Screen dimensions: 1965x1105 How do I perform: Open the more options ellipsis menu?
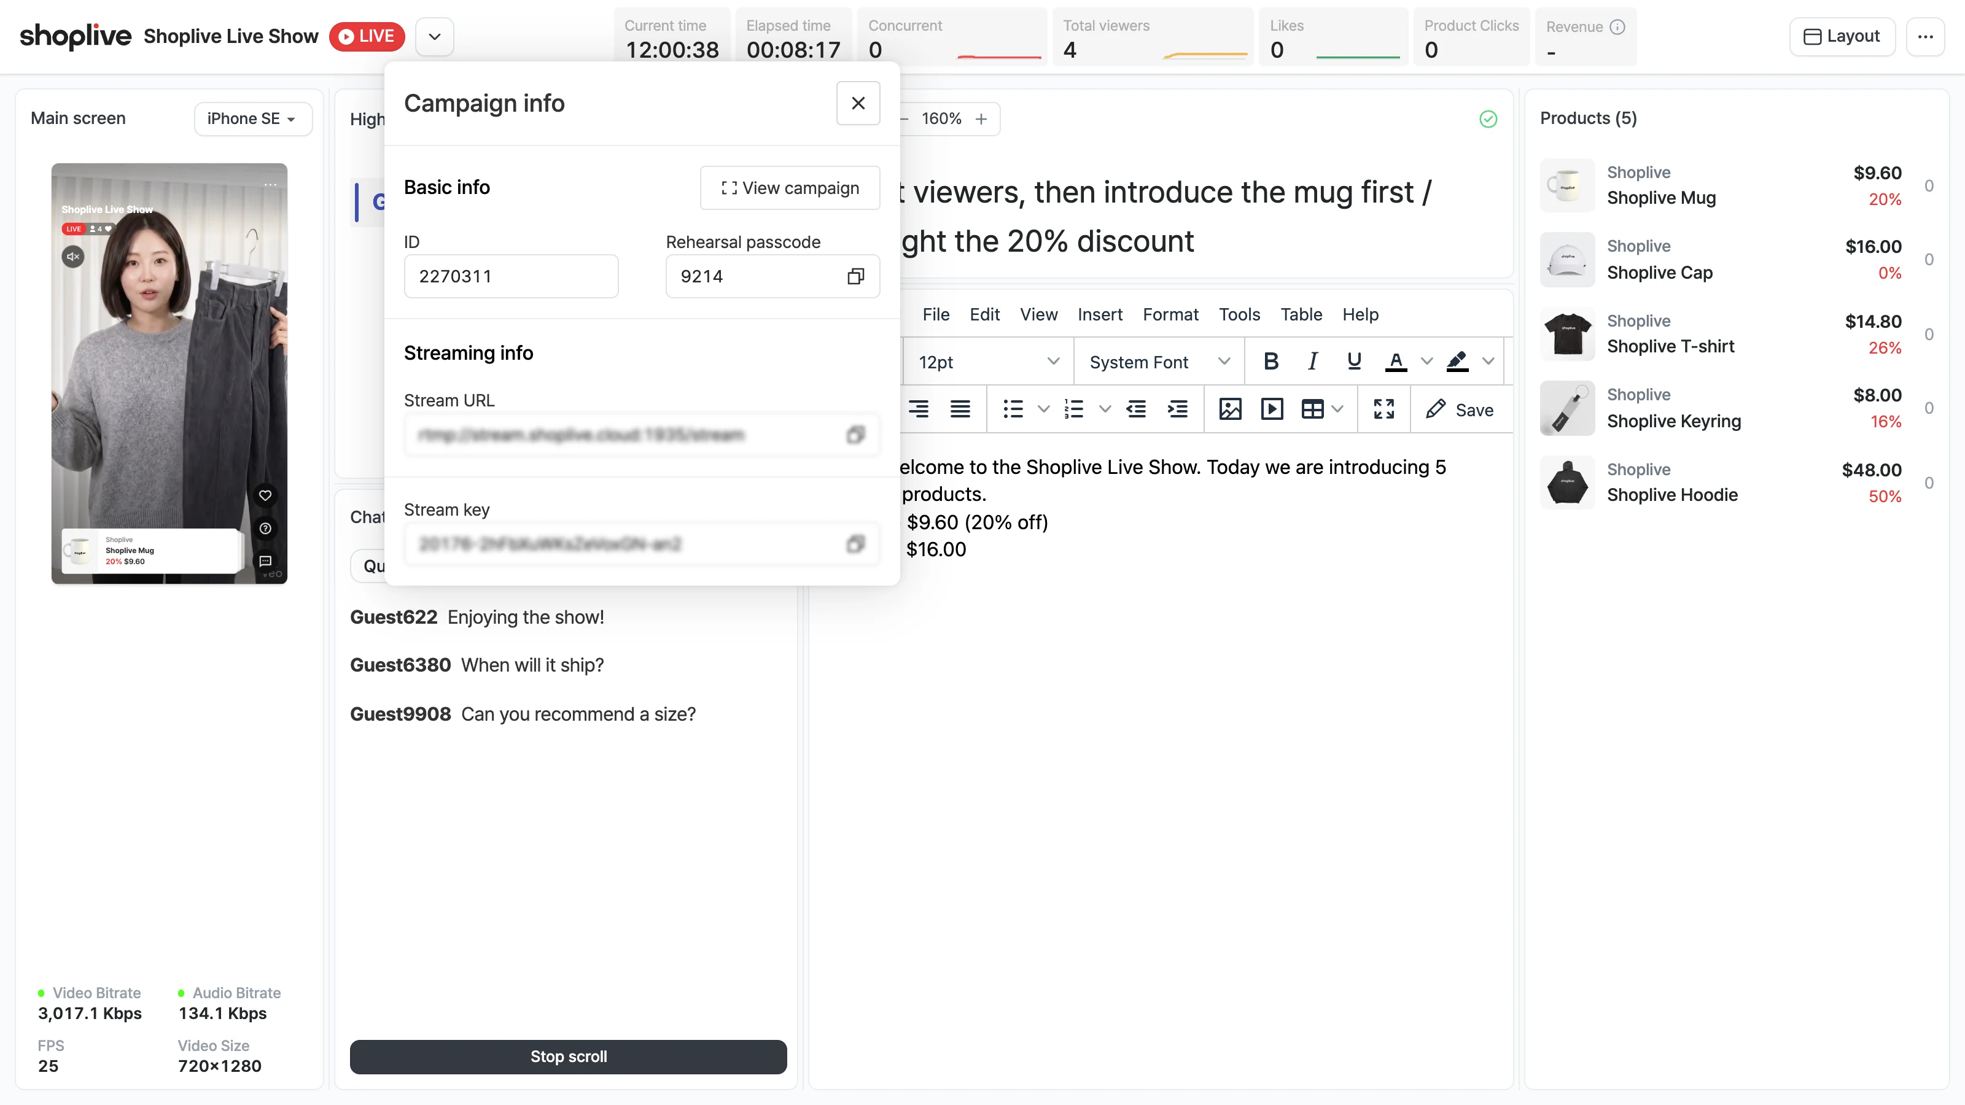[x=1924, y=37]
